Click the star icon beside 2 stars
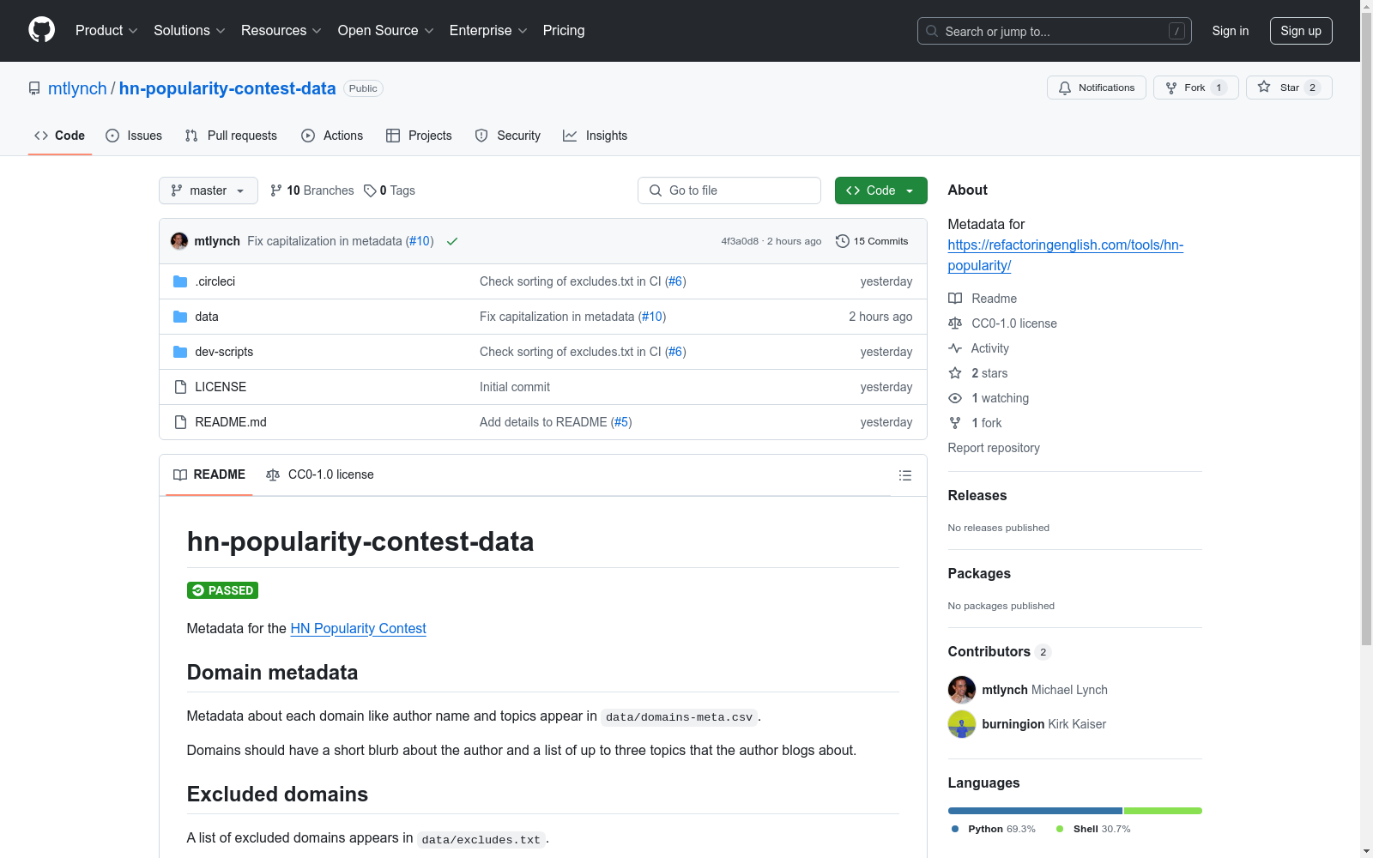This screenshot has height=858, width=1373. coord(955,373)
